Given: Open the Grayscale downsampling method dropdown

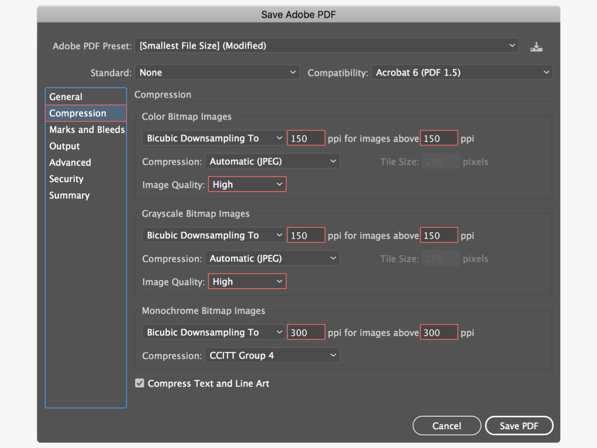Looking at the screenshot, I should 213,235.
